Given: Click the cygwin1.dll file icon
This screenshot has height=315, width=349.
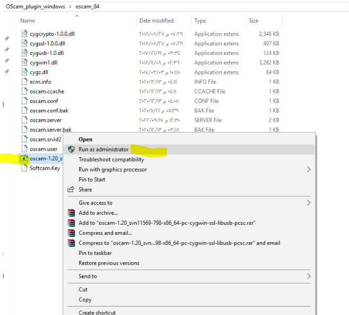Looking at the screenshot, I should pos(24,62).
